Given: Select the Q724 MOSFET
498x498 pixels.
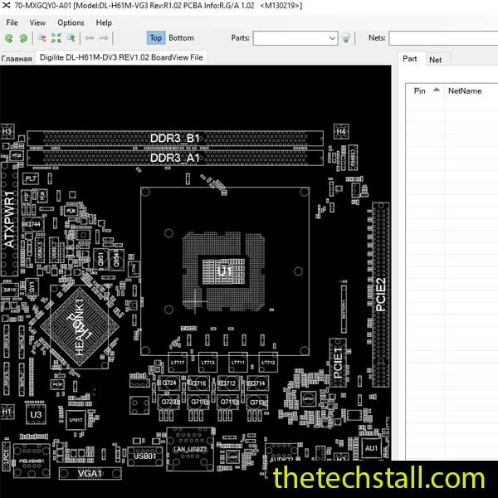Looking at the screenshot, I should [x=168, y=383].
